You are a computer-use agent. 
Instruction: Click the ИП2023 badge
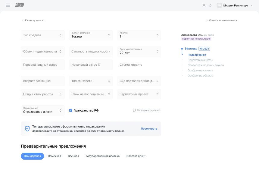click(204, 49)
